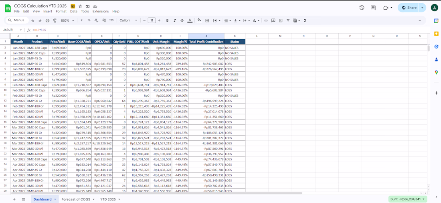Toggle bold formatting
Viewport: 441px width, 203px height.
pos(167,20)
